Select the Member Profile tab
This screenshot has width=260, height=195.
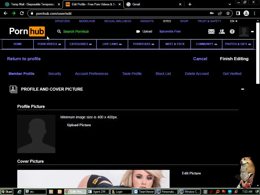click(21, 74)
